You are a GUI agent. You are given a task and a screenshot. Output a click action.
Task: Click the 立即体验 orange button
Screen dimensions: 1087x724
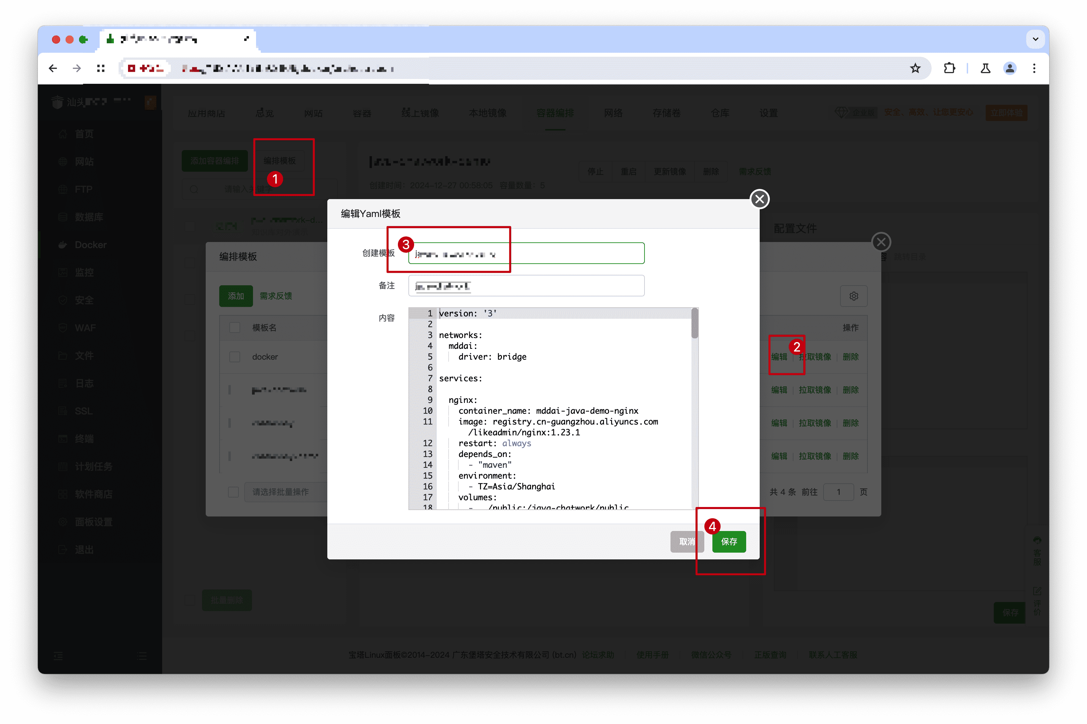[1006, 113]
